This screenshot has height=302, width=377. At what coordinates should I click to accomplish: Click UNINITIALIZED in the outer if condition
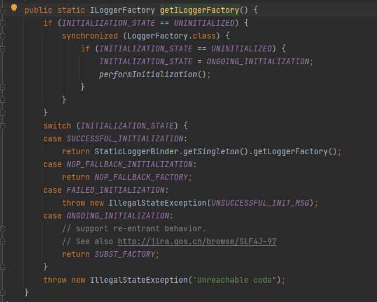point(204,23)
